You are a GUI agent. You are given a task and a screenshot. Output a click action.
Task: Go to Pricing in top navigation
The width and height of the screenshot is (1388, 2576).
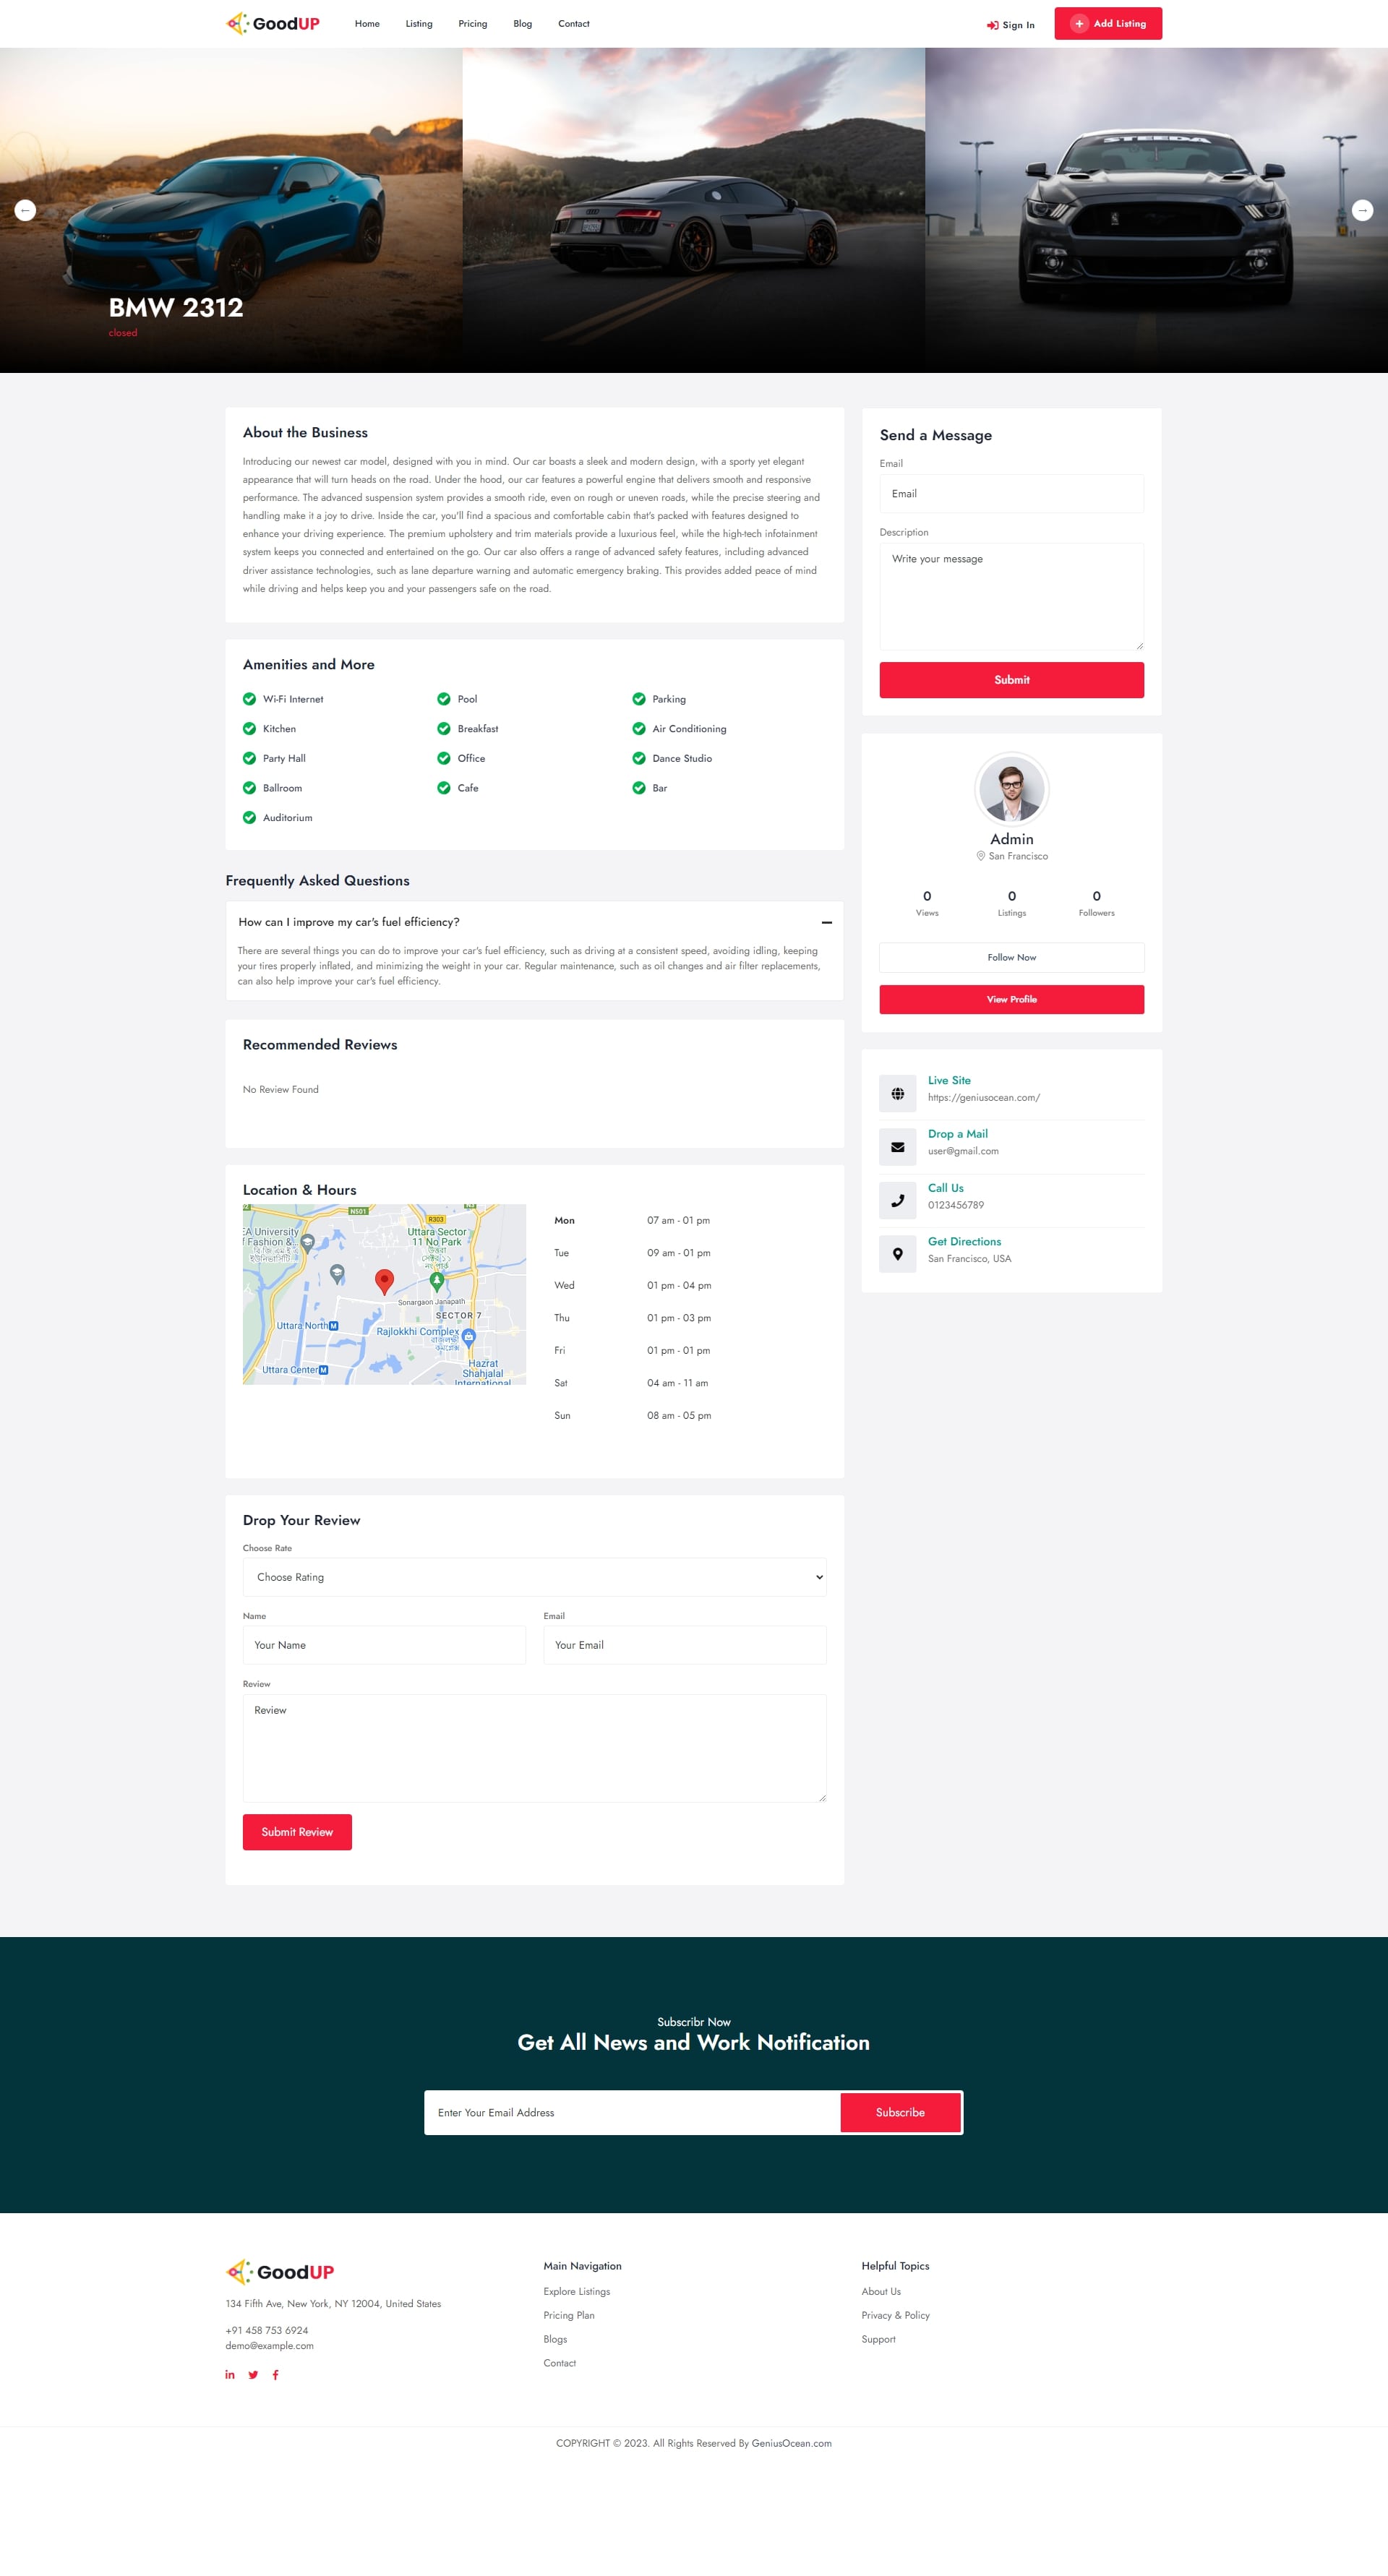(472, 24)
